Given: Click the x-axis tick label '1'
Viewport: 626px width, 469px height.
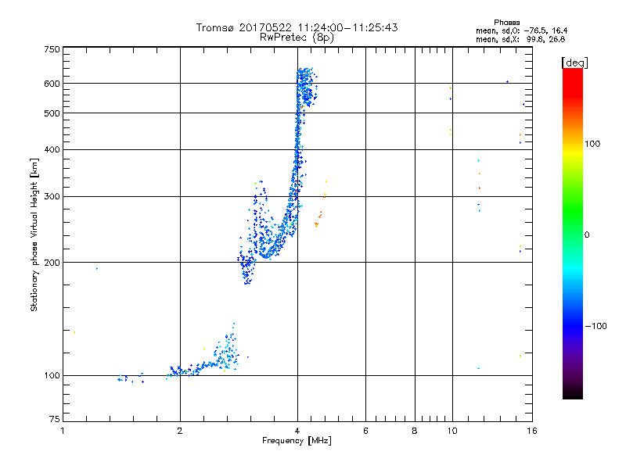Looking at the screenshot, I should pyautogui.click(x=63, y=431).
